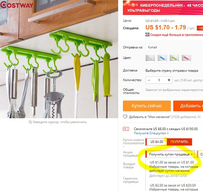Select the white color option
Image resolution: width=203 pixels, height=191 pixels.
[150, 59]
